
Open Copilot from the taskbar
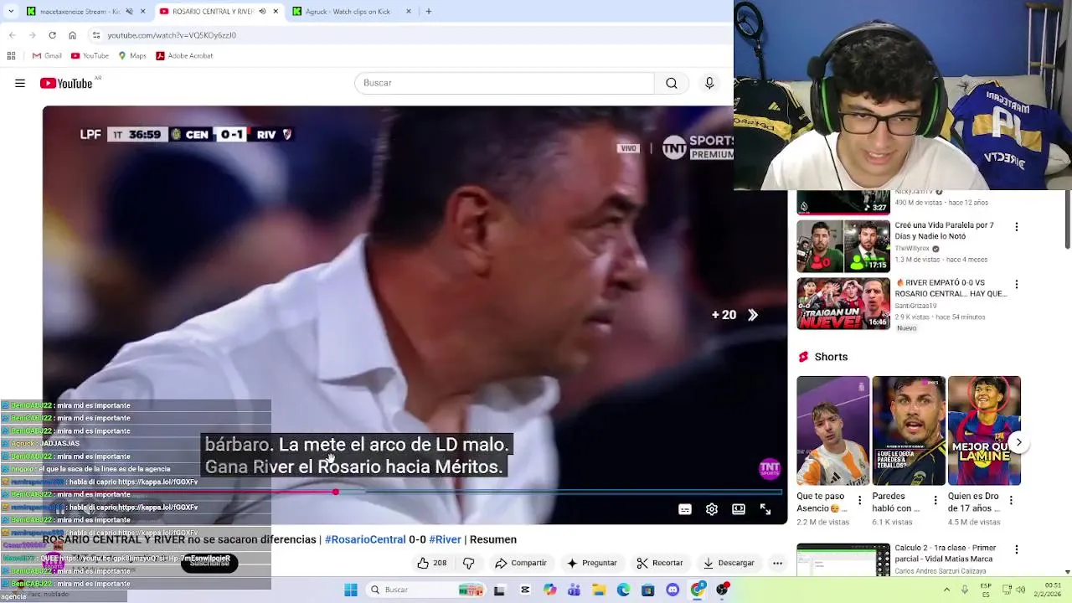(549, 590)
